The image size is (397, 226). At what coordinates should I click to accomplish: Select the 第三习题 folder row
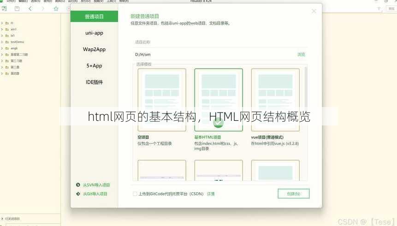30,61
